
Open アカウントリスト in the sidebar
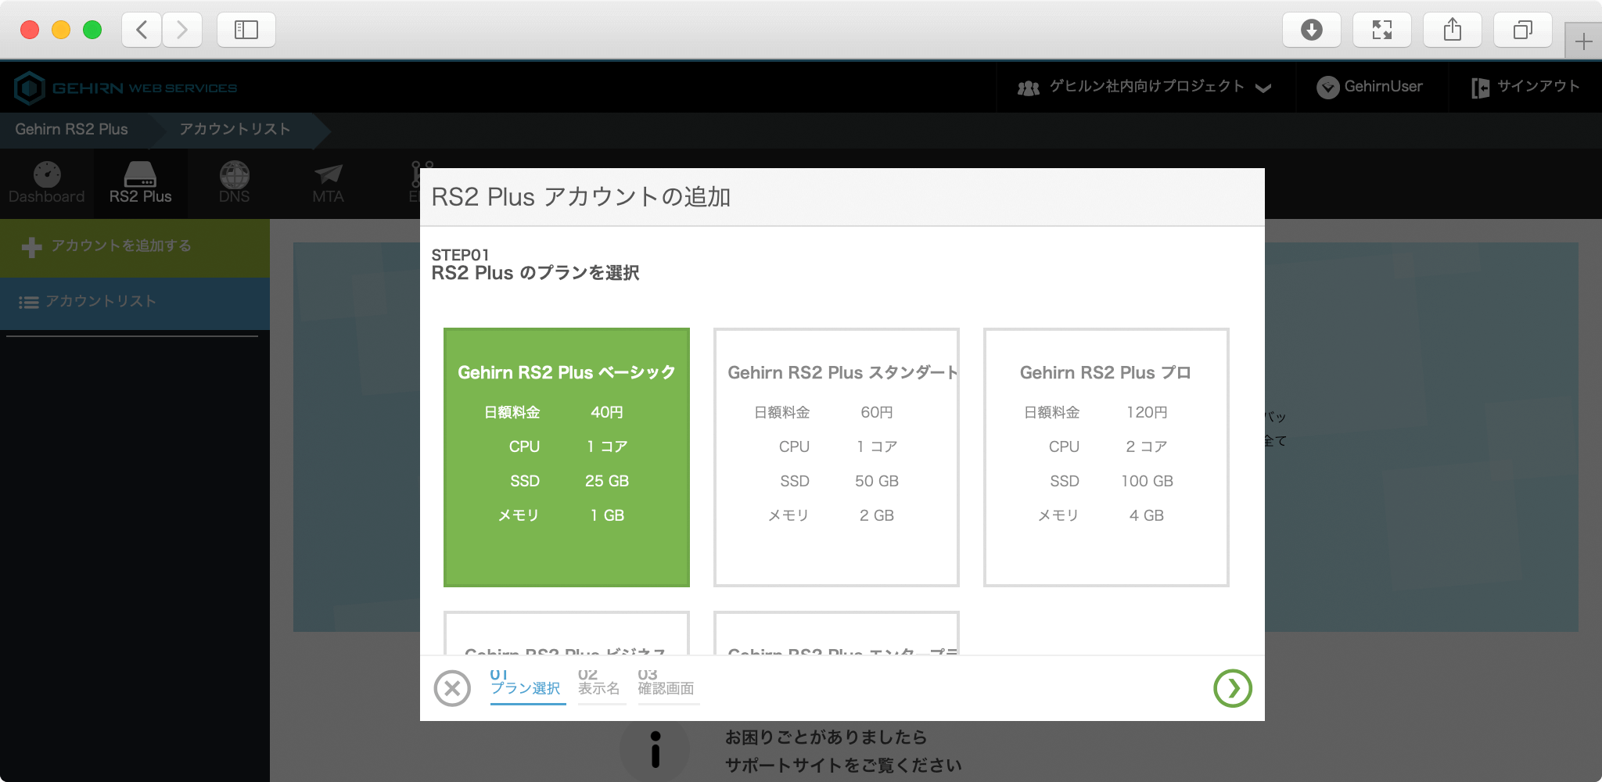[135, 302]
